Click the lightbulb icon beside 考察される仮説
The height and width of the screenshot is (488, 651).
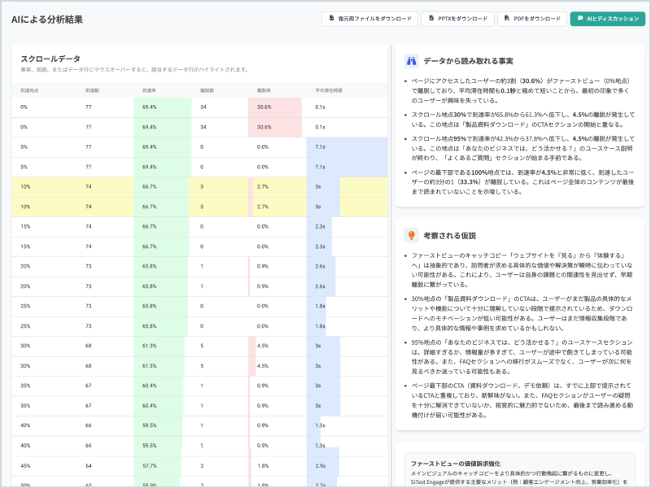click(412, 235)
